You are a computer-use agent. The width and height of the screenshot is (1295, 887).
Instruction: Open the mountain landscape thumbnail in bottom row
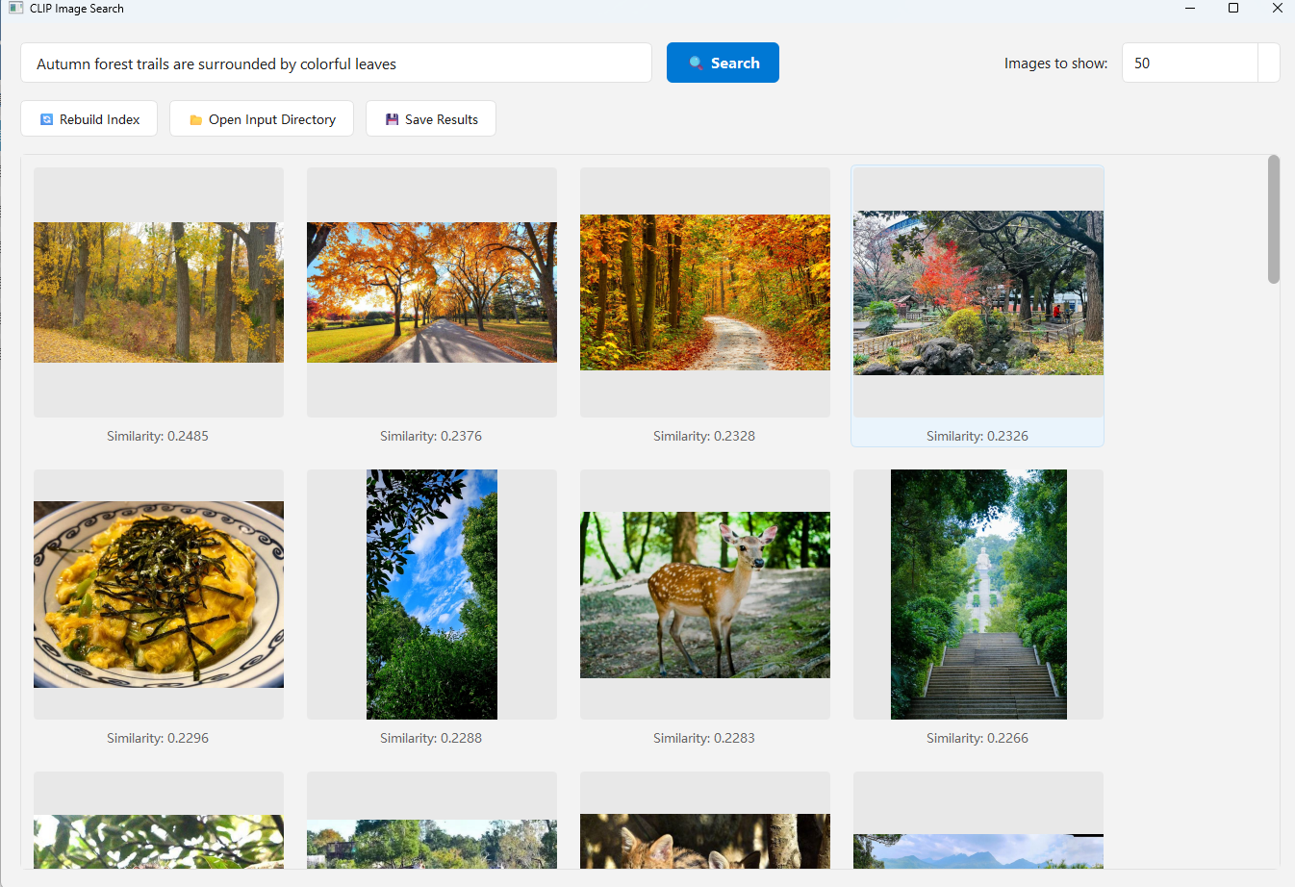978,821
